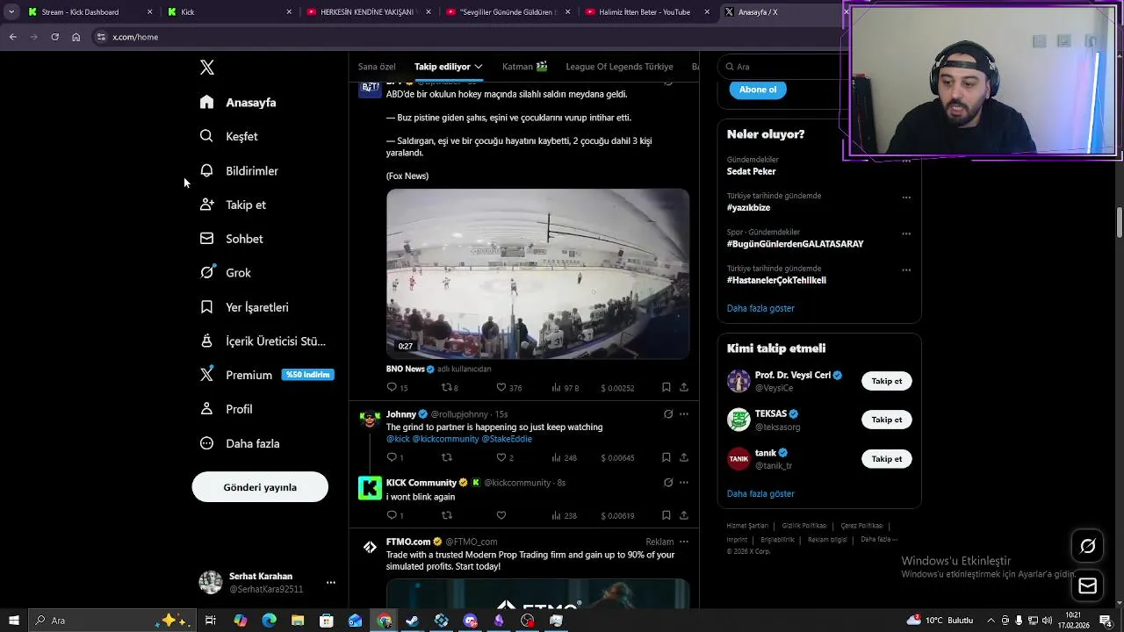Follow Prof. Dr. Veysi Ceri
1124x632 pixels.
click(x=887, y=381)
